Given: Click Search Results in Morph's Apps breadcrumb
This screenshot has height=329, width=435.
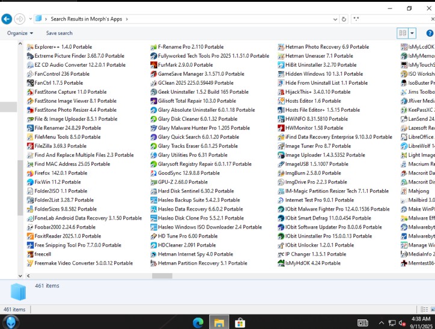Looking at the screenshot, I should [x=86, y=19].
